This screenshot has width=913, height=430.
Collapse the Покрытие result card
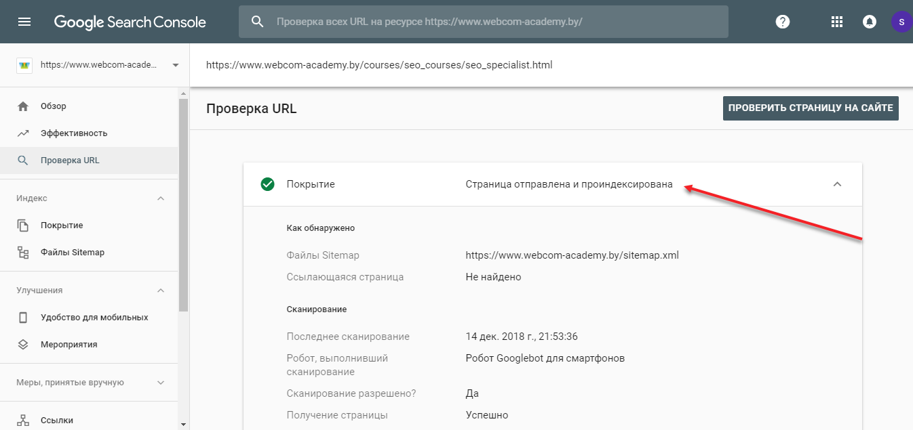tap(837, 184)
